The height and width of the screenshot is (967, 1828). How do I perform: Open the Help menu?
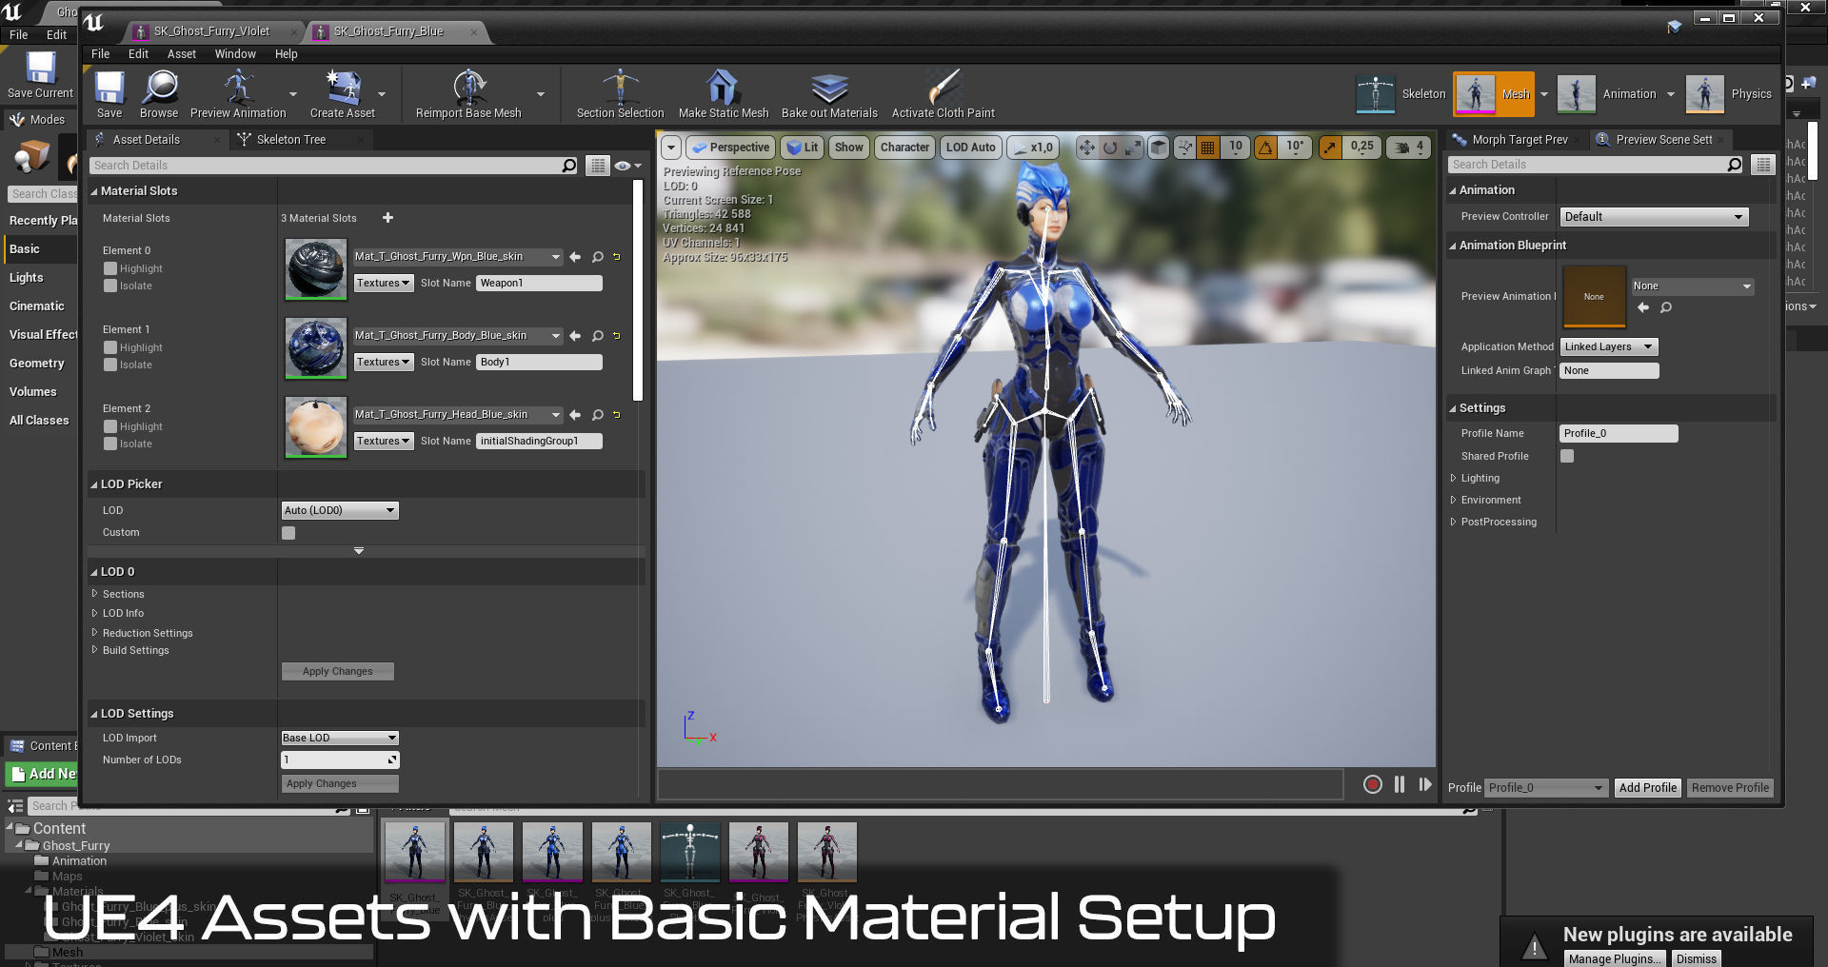[x=287, y=54]
